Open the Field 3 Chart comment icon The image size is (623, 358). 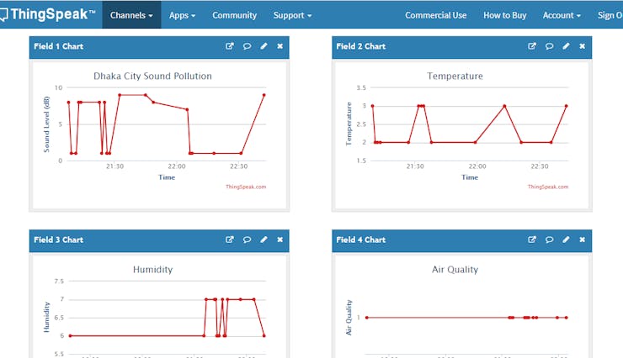[x=247, y=240]
